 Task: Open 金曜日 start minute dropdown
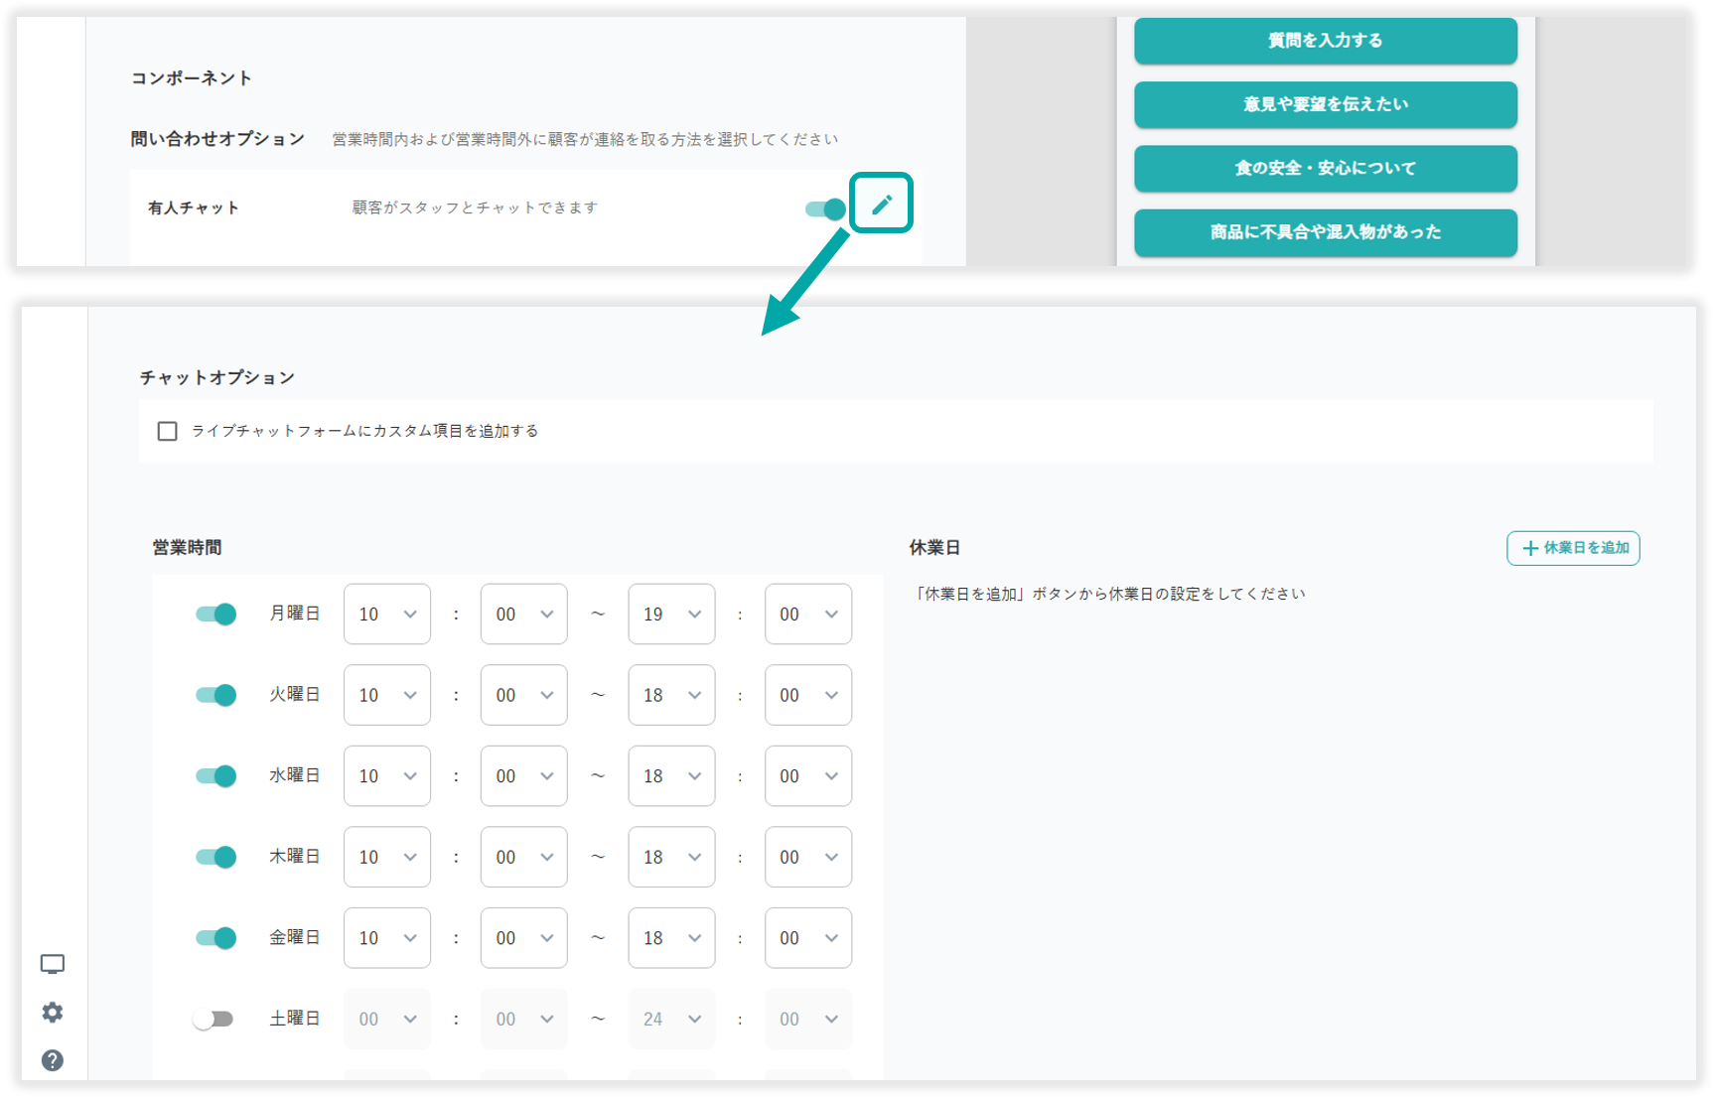[x=524, y=938]
